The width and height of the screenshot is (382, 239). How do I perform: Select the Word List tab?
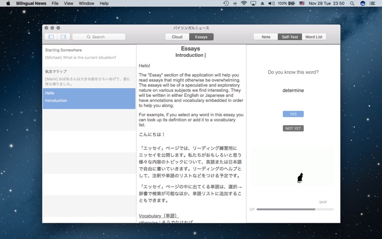(x=314, y=37)
